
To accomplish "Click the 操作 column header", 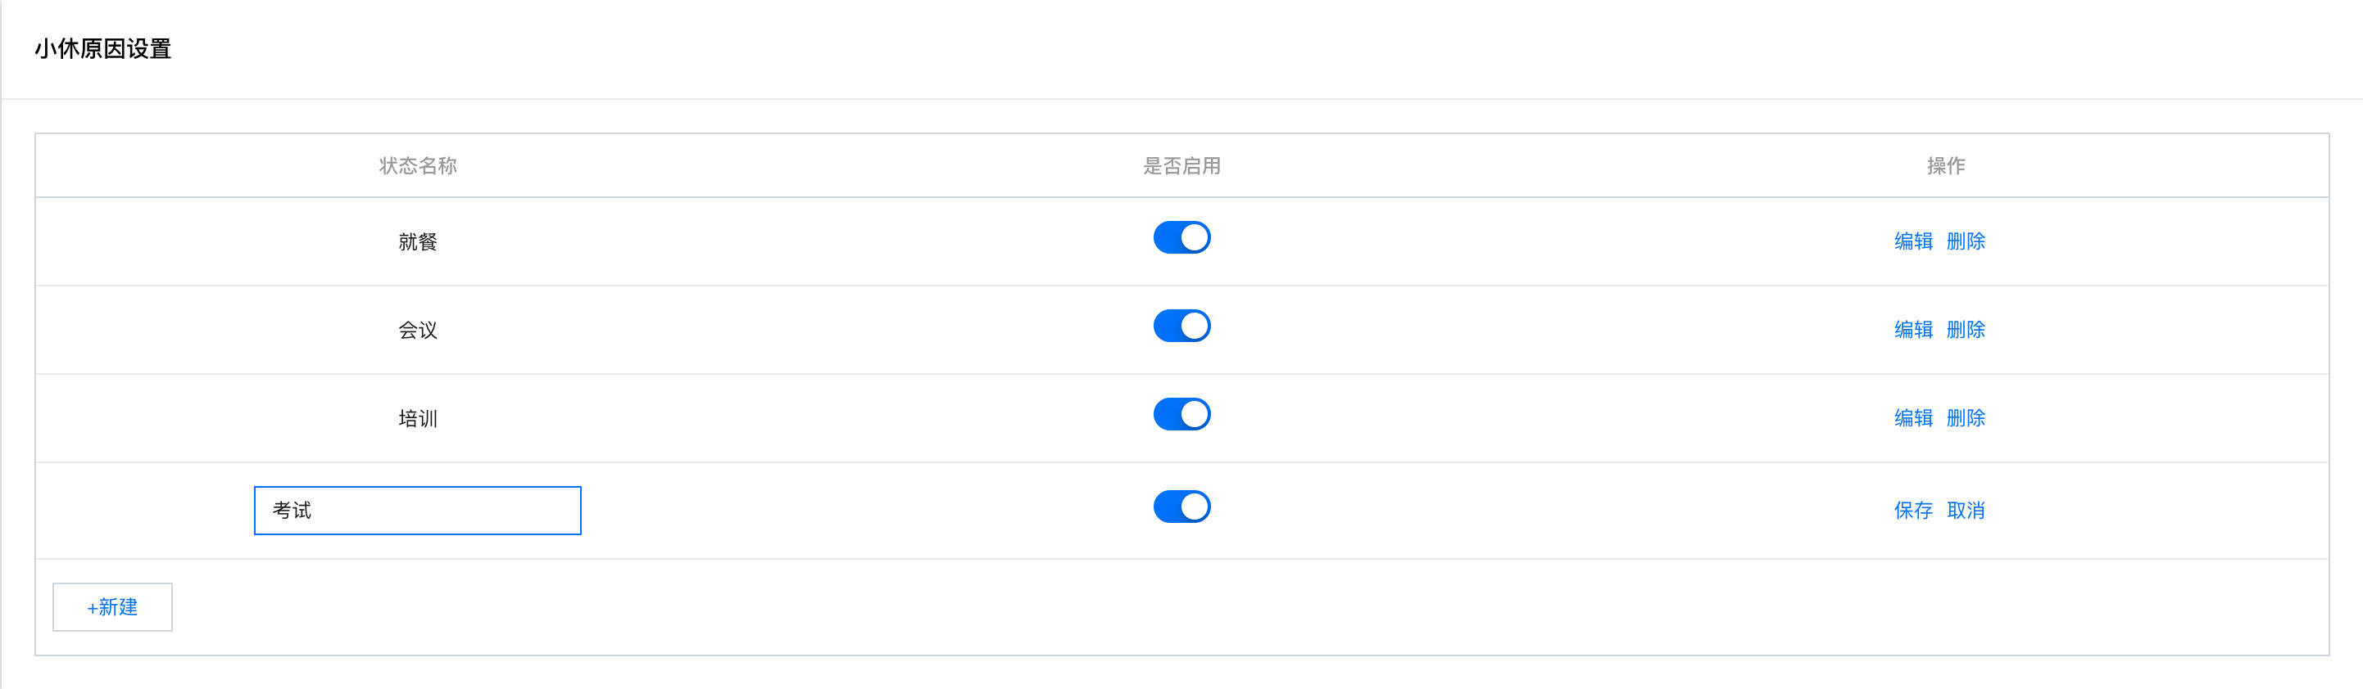I will click(1944, 166).
